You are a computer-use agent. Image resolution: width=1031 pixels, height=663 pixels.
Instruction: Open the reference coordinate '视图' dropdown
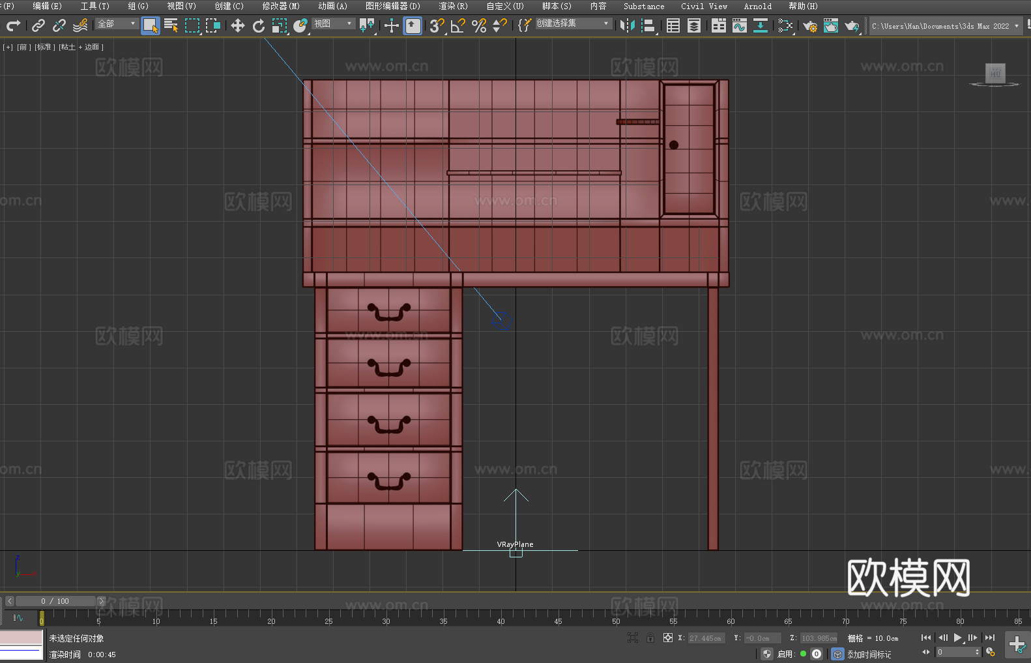(x=333, y=23)
